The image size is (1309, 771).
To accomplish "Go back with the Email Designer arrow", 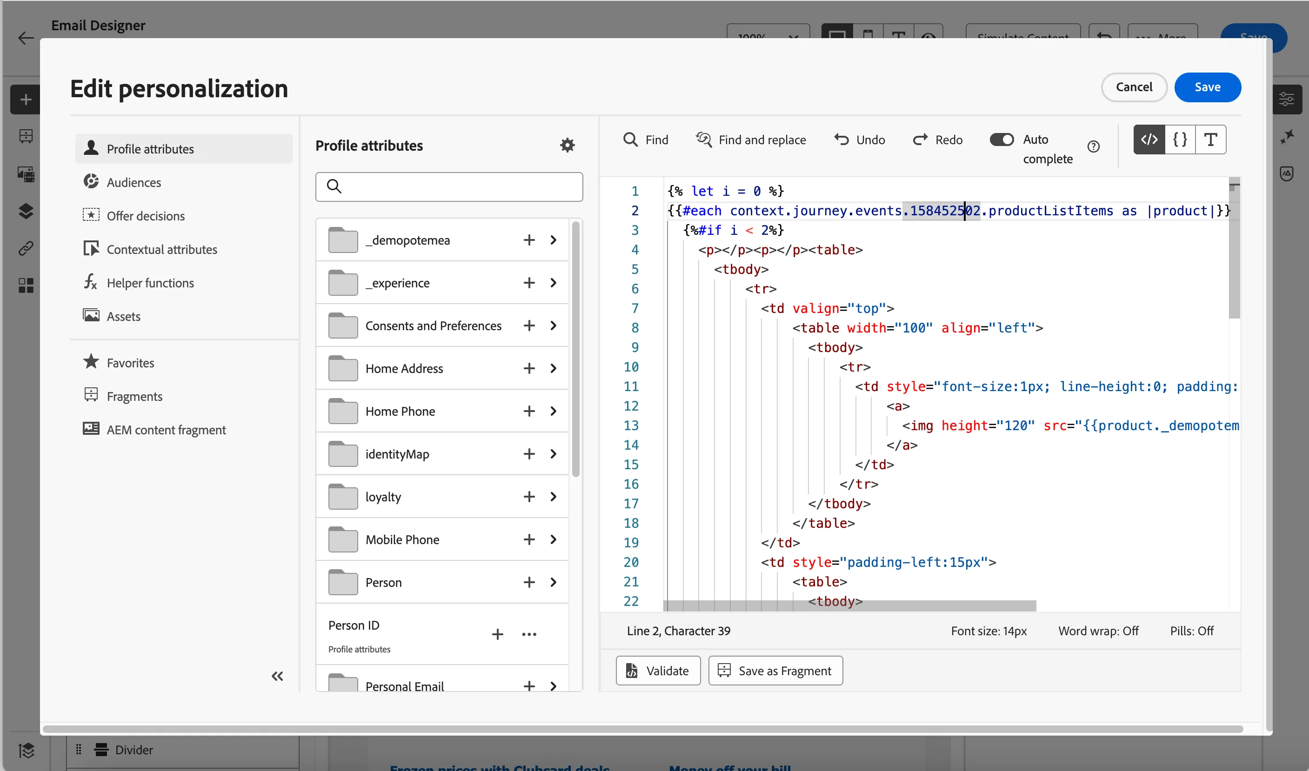I will [x=26, y=38].
